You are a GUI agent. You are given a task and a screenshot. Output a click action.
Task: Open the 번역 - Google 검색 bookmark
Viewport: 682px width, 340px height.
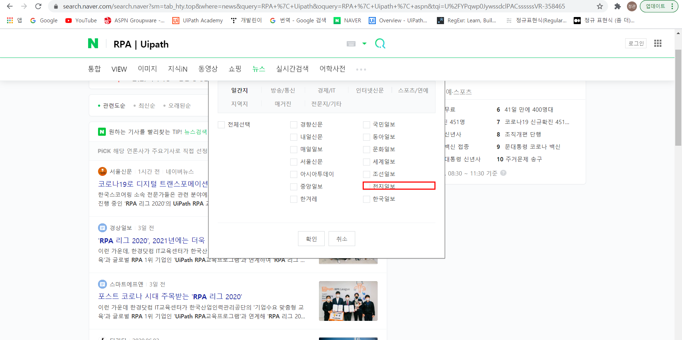pos(298,21)
